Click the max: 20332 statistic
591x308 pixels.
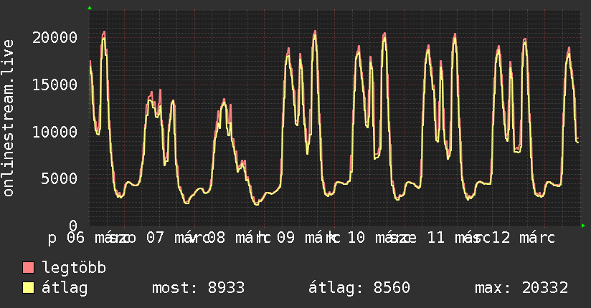point(521,288)
